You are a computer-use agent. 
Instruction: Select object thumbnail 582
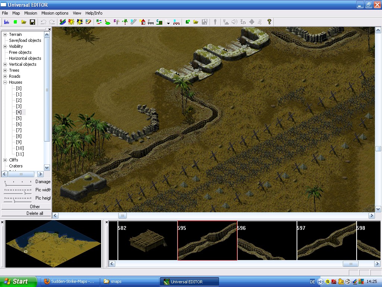(148, 241)
